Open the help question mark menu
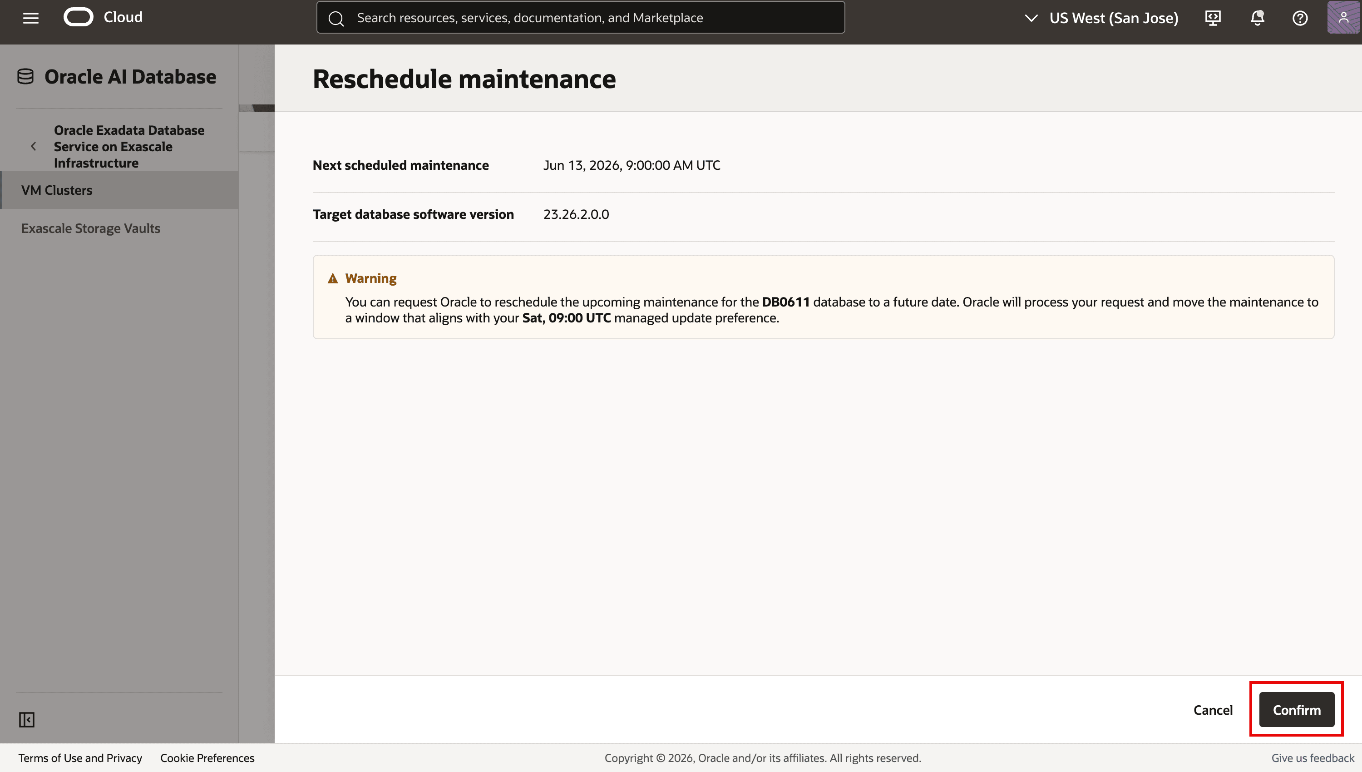This screenshot has height=772, width=1362. pos(1300,18)
